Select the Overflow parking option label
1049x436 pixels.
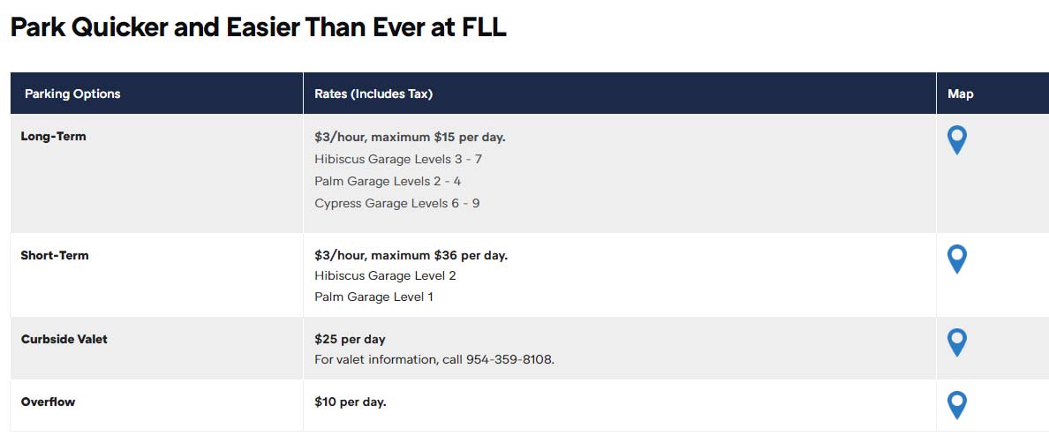(49, 402)
